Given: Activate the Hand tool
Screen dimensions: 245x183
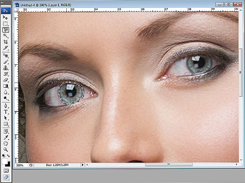Looking at the screenshot, I should [x=6, y=143].
